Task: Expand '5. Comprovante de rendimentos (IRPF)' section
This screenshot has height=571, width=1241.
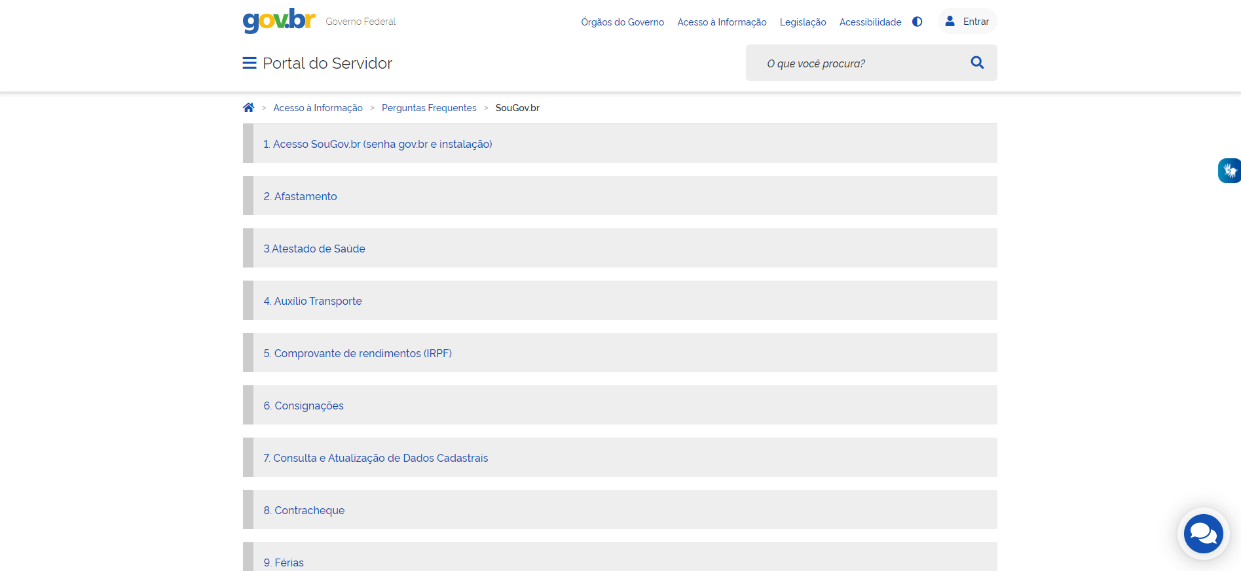Action: 358,353
